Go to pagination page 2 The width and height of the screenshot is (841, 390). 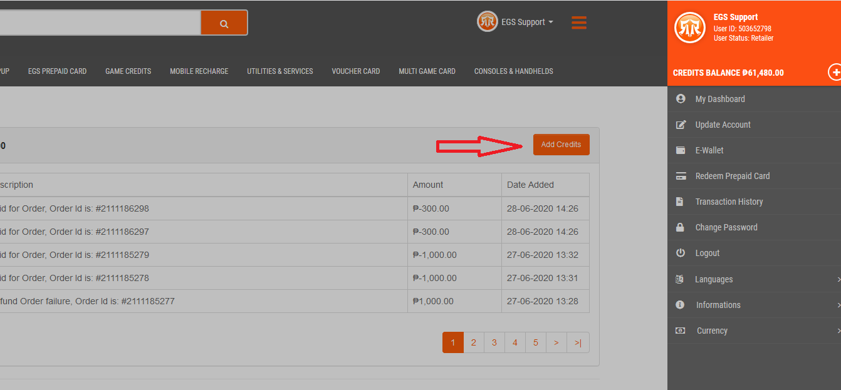(474, 342)
